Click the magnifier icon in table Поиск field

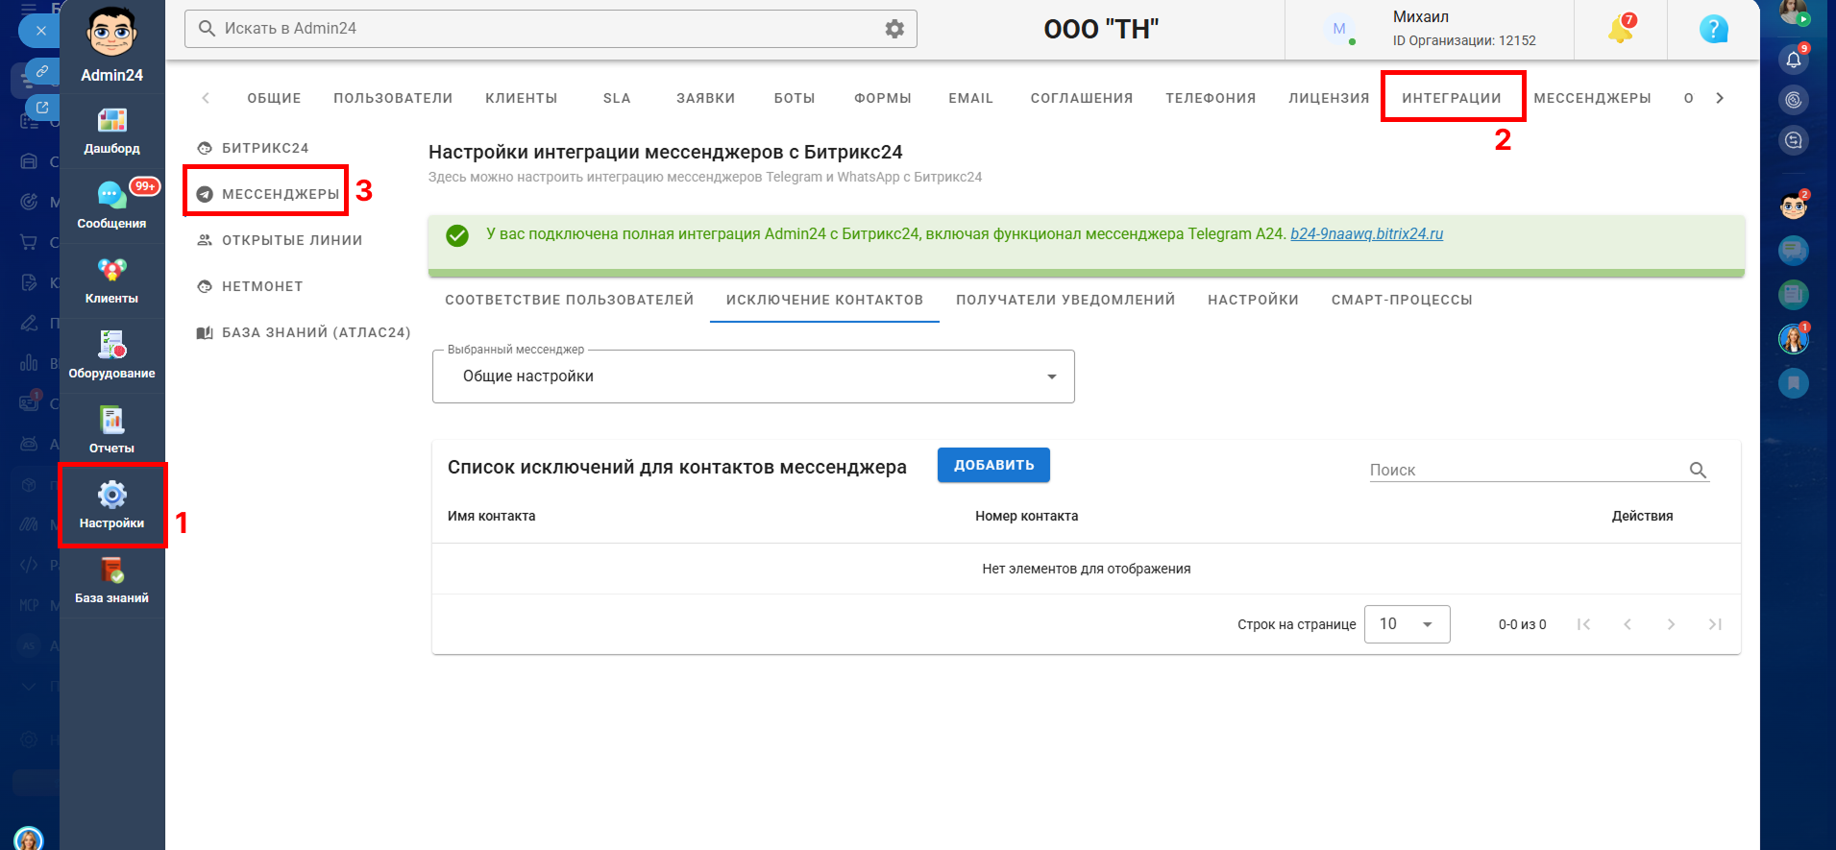1698,470
